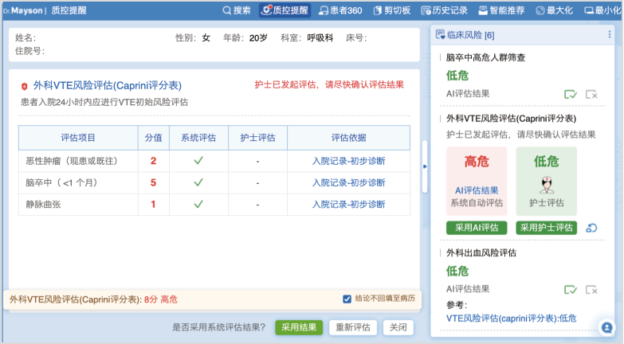Reject the 外科出血风险评估 AI result icon
Screen dimensions: 624x344
[591, 290]
